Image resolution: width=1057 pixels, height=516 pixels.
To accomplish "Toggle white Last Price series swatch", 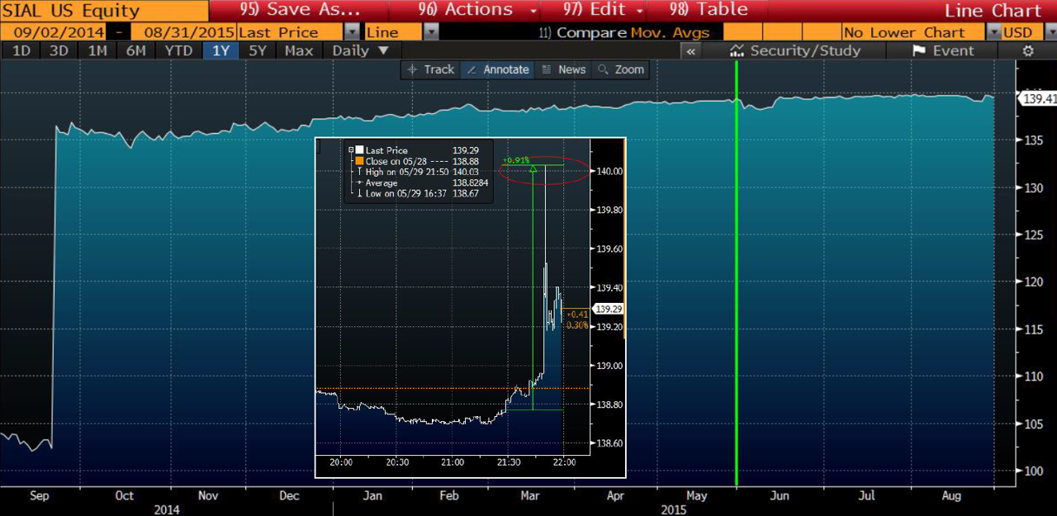I will pos(359,150).
